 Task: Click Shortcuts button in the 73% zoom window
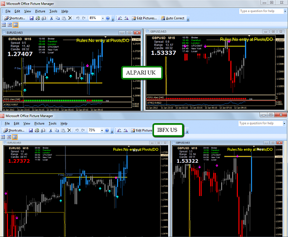(14, 130)
